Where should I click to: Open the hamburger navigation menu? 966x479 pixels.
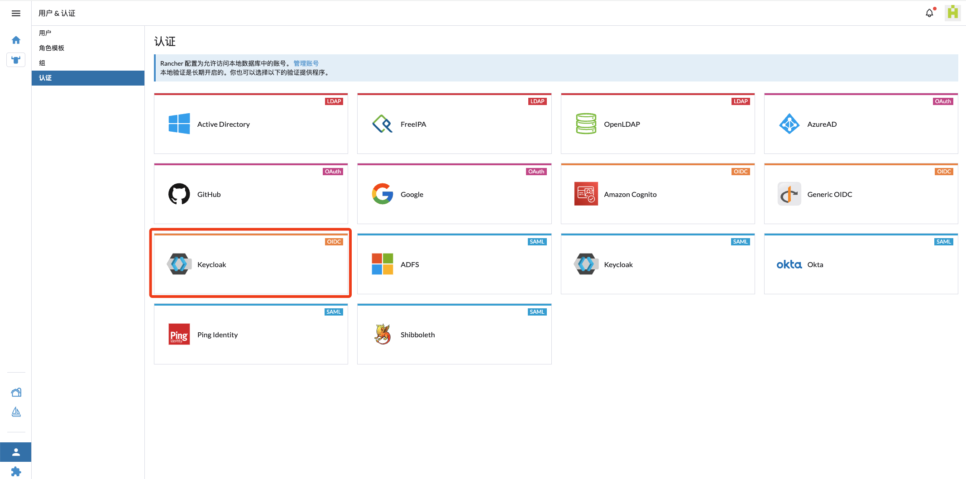[x=16, y=13]
